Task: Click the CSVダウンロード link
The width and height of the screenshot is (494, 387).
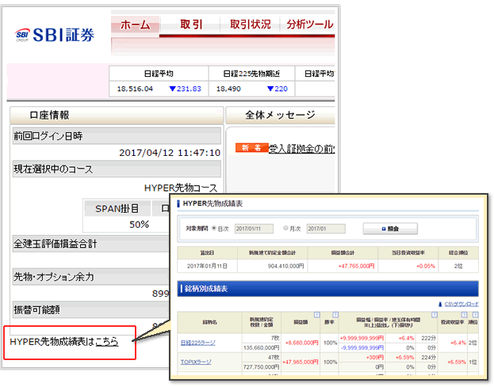Action: (461, 304)
